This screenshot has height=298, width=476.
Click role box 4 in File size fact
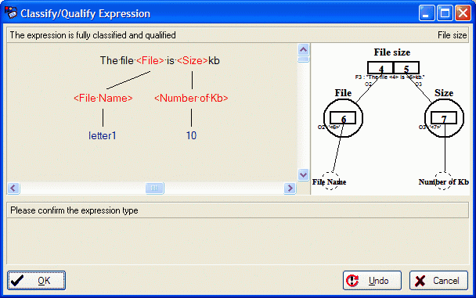click(380, 68)
